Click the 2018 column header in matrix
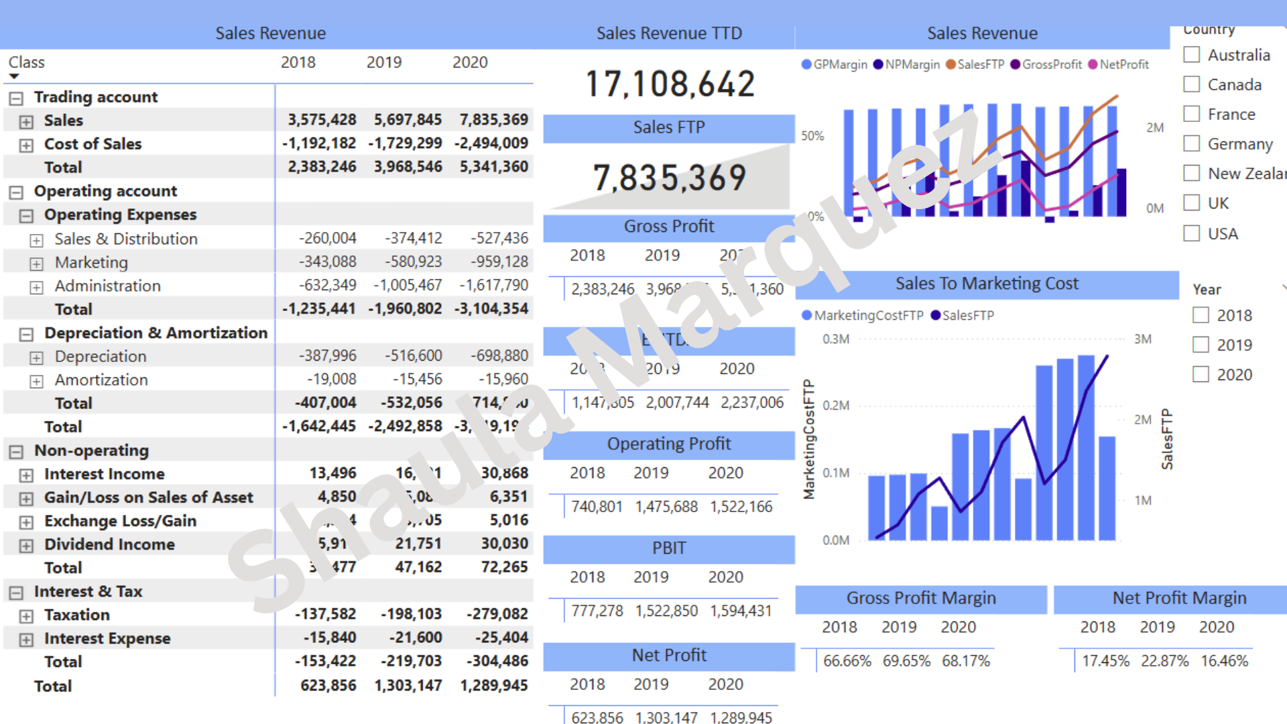1287x724 pixels. pos(298,62)
